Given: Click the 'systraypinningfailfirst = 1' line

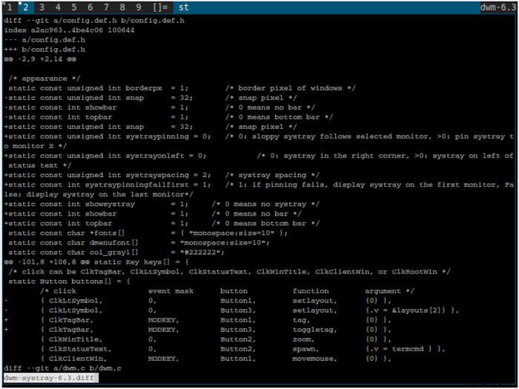Looking at the screenshot, I should 259,190.
